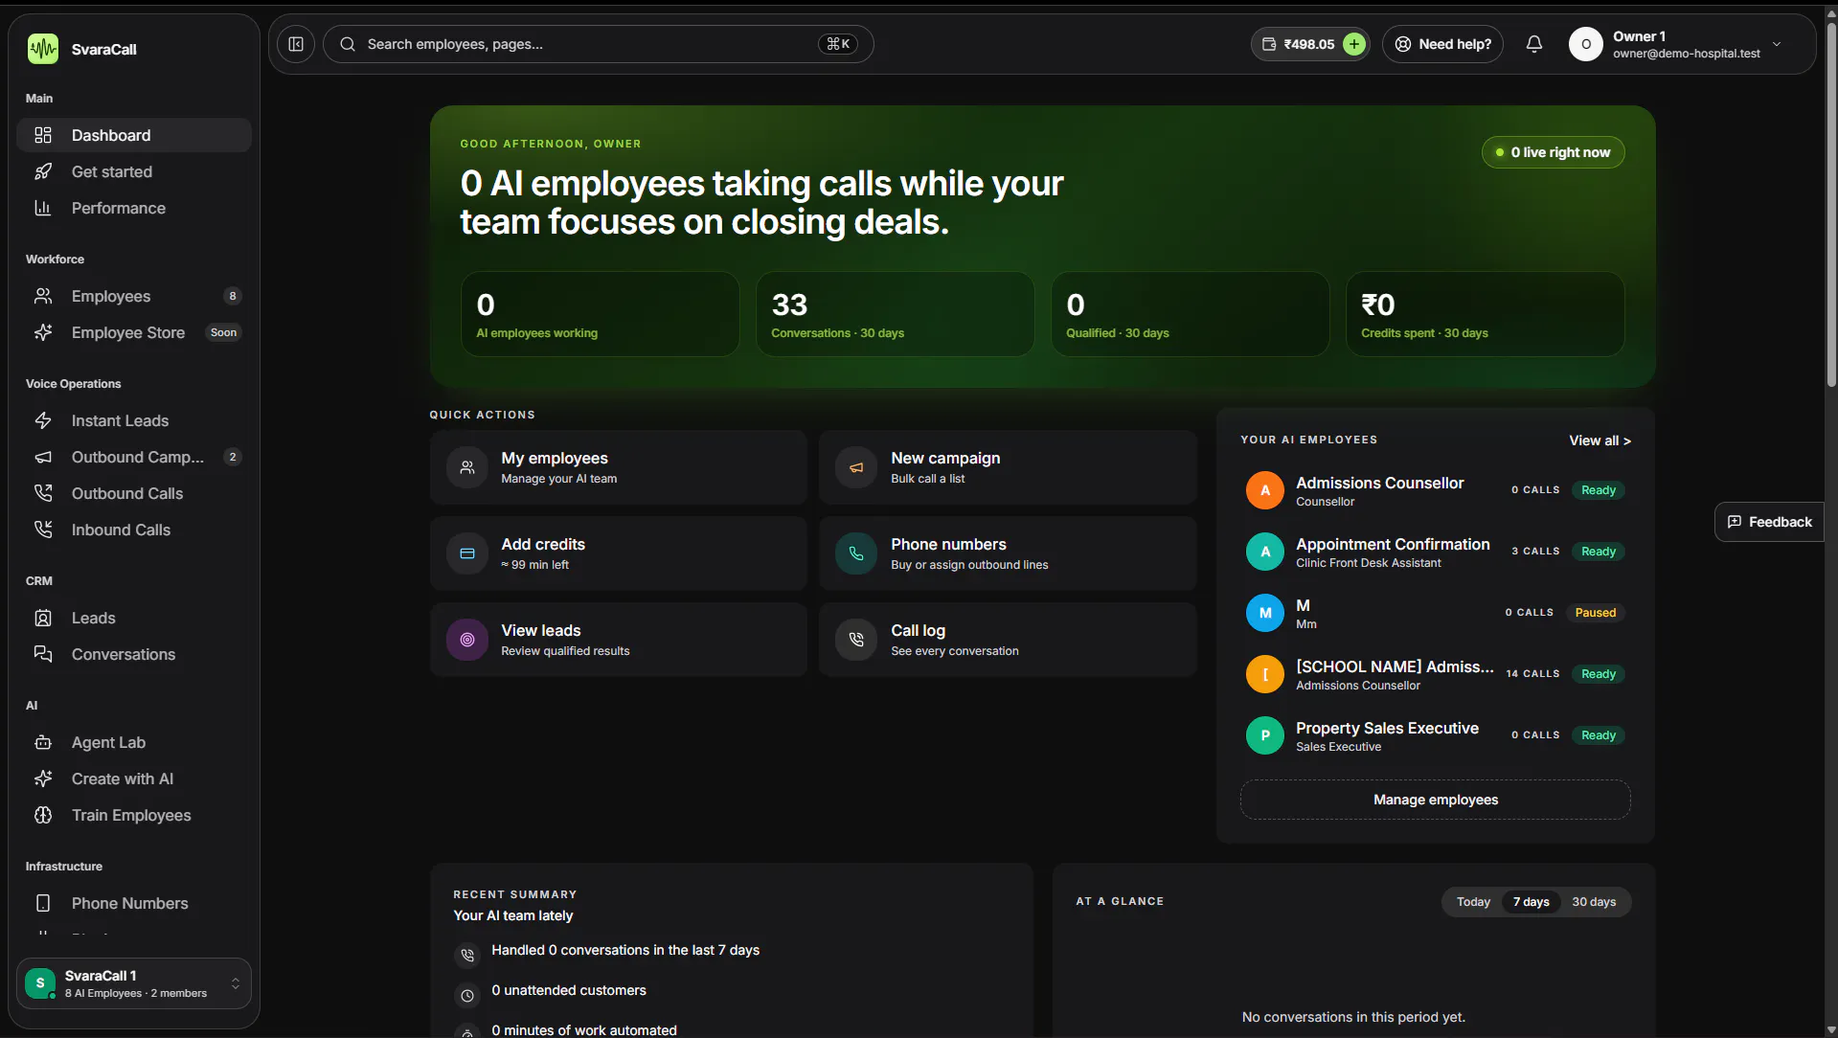The width and height of the screenshot is (1838, 1038).
Task: Click the page vertical scrollbar
Action: 1830,203
